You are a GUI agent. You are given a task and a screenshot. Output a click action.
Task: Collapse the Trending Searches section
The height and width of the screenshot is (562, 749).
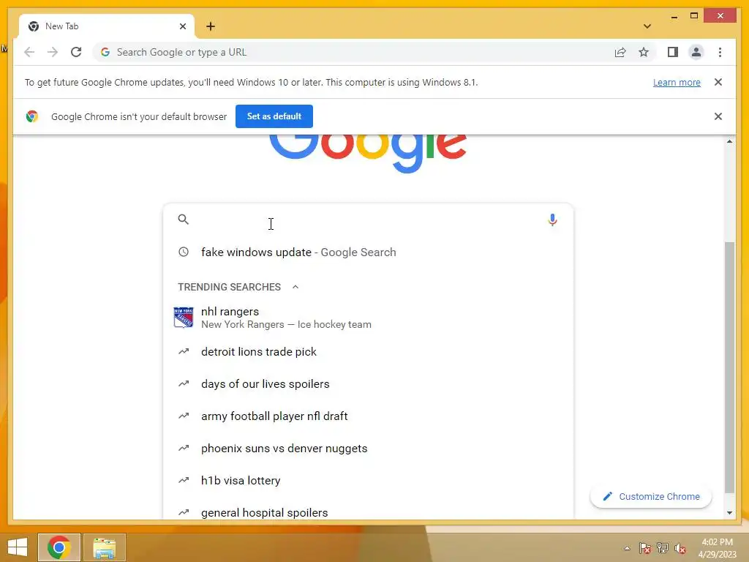[296, 287]
